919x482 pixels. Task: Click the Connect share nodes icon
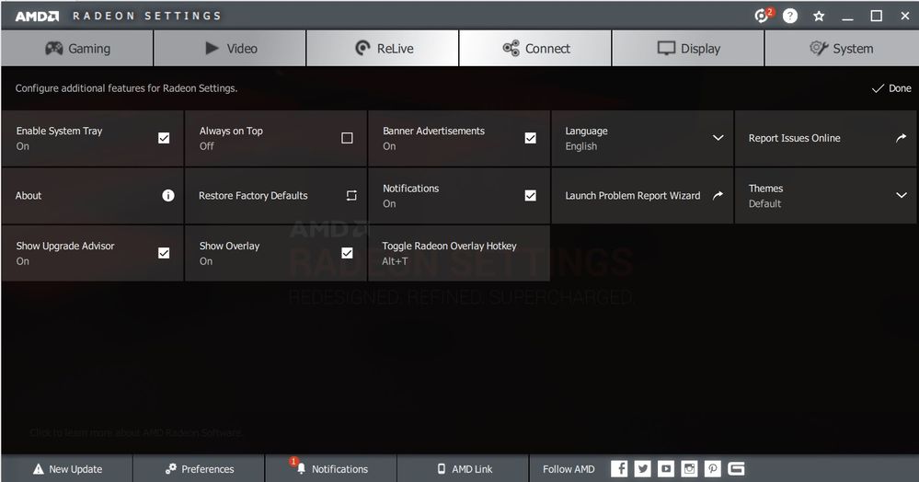click(x=511, y=48)
